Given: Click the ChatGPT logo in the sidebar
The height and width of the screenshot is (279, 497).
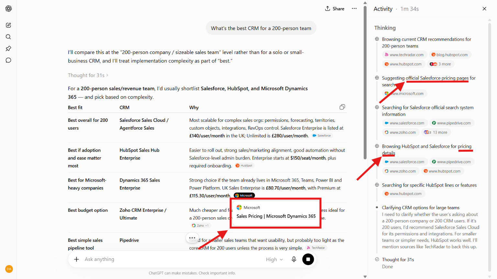Looking at the screenshot, I should click(x=8, y=8).
